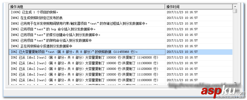The width and height of the screenshot is (247, 100).
Task: Click the time cell of the [100%] row
Action: click(199, 12)
